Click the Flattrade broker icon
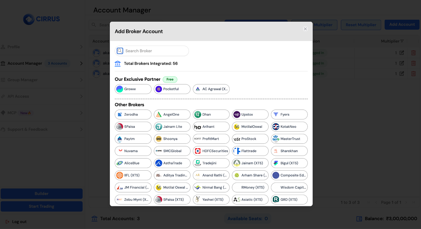421x229 pixels. tap(237, 151)
